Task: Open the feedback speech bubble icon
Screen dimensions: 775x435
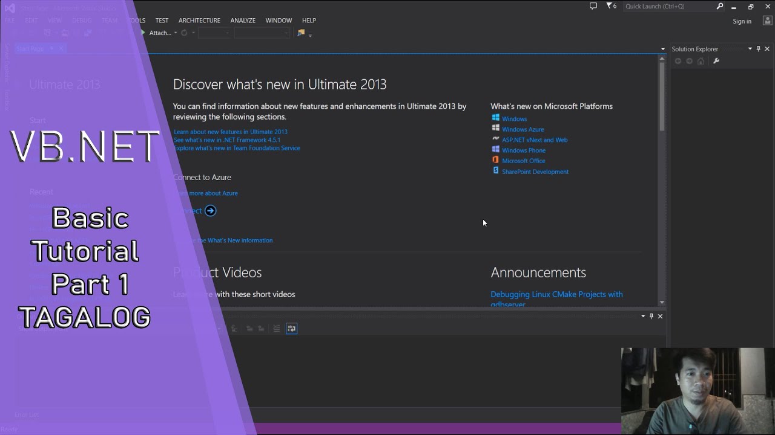Action: pos(593,6)
